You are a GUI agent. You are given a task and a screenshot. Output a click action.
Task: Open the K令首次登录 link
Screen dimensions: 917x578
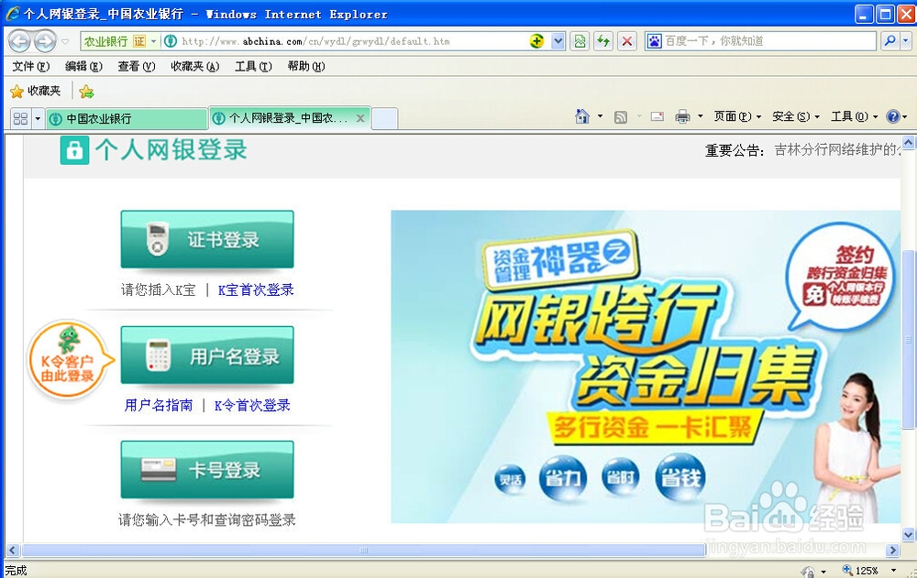(252, 405)
